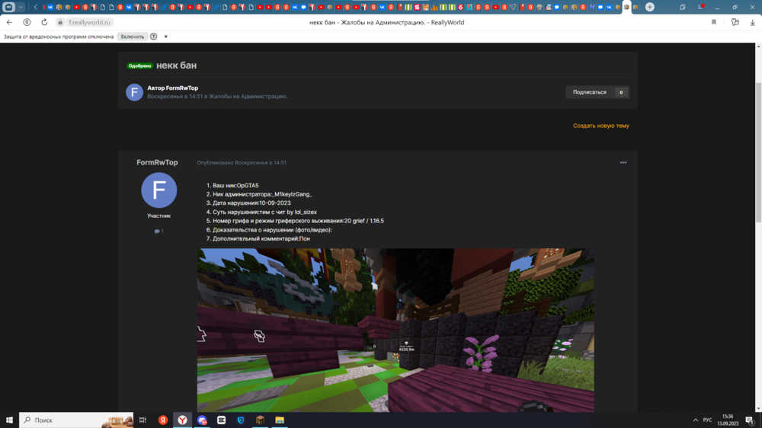Click the Одобрено status badge
The width and height of the screenshot is (762, 428).
tap(140, 65)
